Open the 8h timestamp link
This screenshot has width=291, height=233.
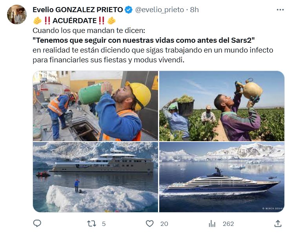coord(194,10)
